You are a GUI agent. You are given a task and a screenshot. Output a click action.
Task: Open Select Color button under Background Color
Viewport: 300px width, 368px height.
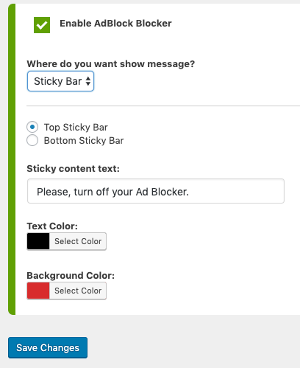click(78, 291)
